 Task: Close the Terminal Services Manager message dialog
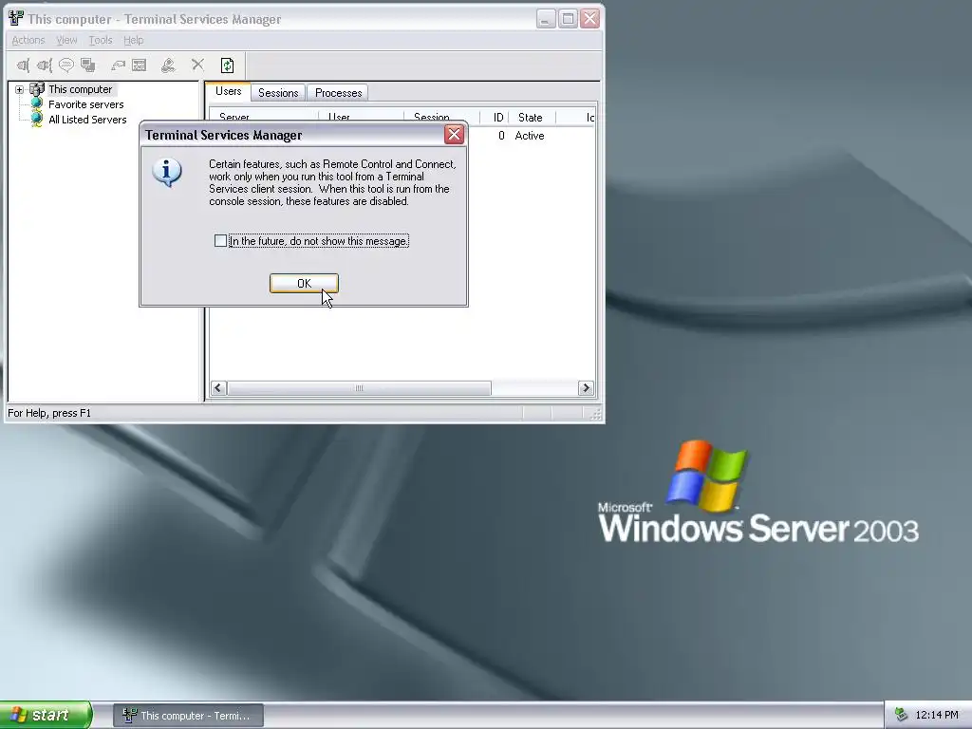[x=455, y=135]
